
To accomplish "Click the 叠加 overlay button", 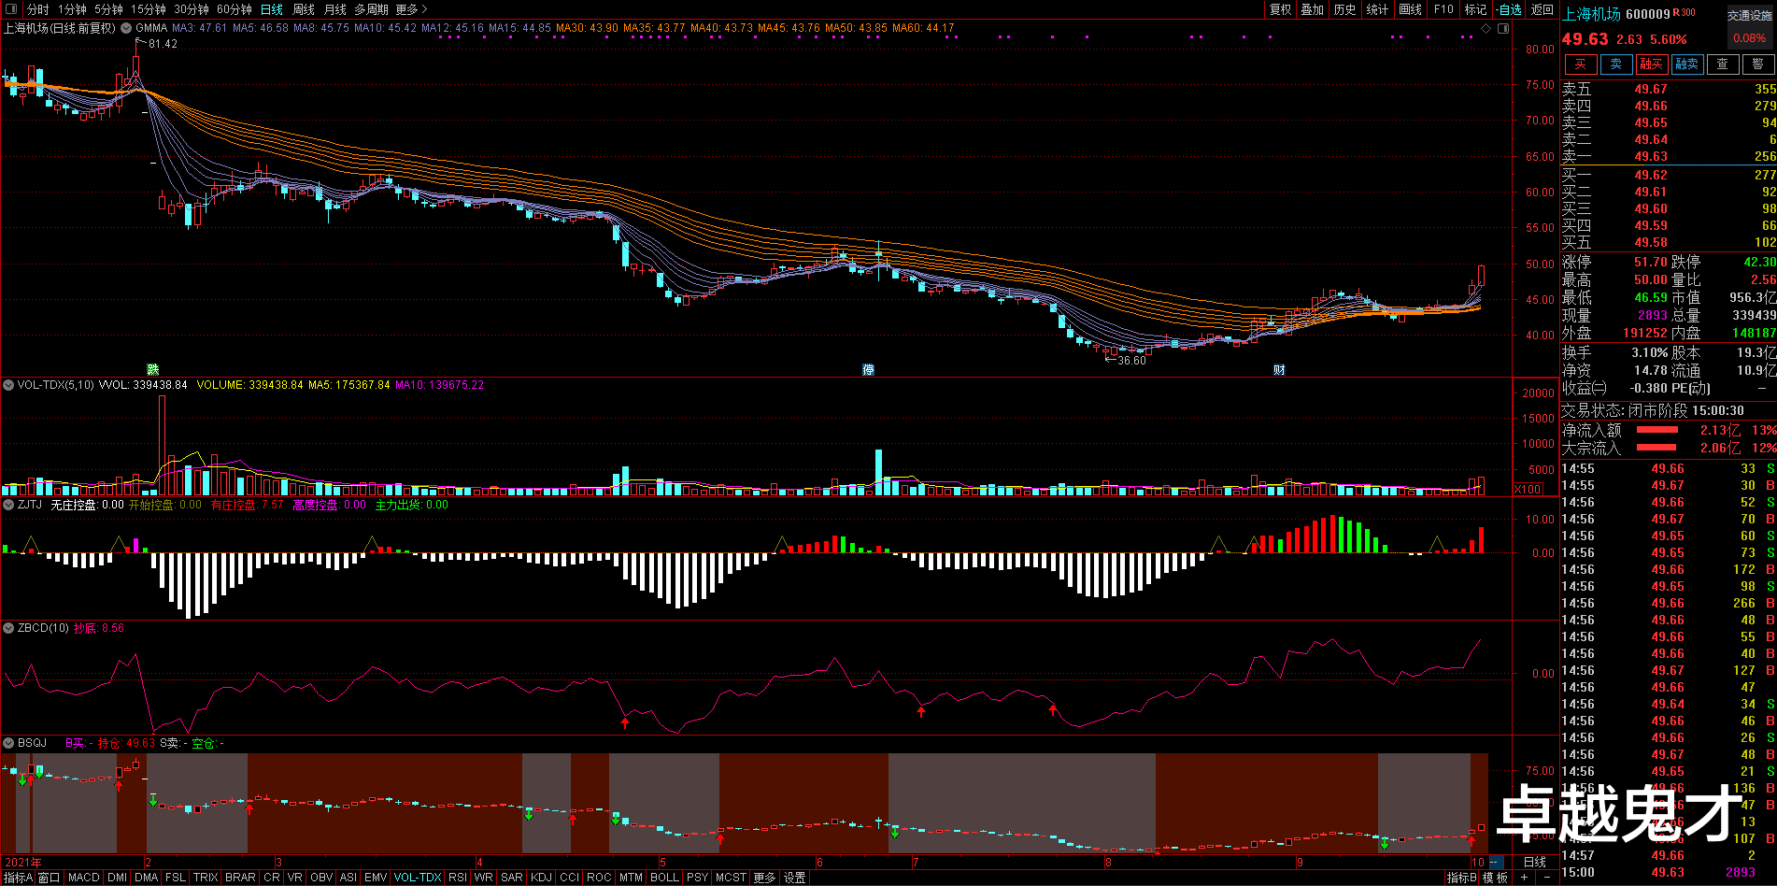I will (x=1312, y=9).
